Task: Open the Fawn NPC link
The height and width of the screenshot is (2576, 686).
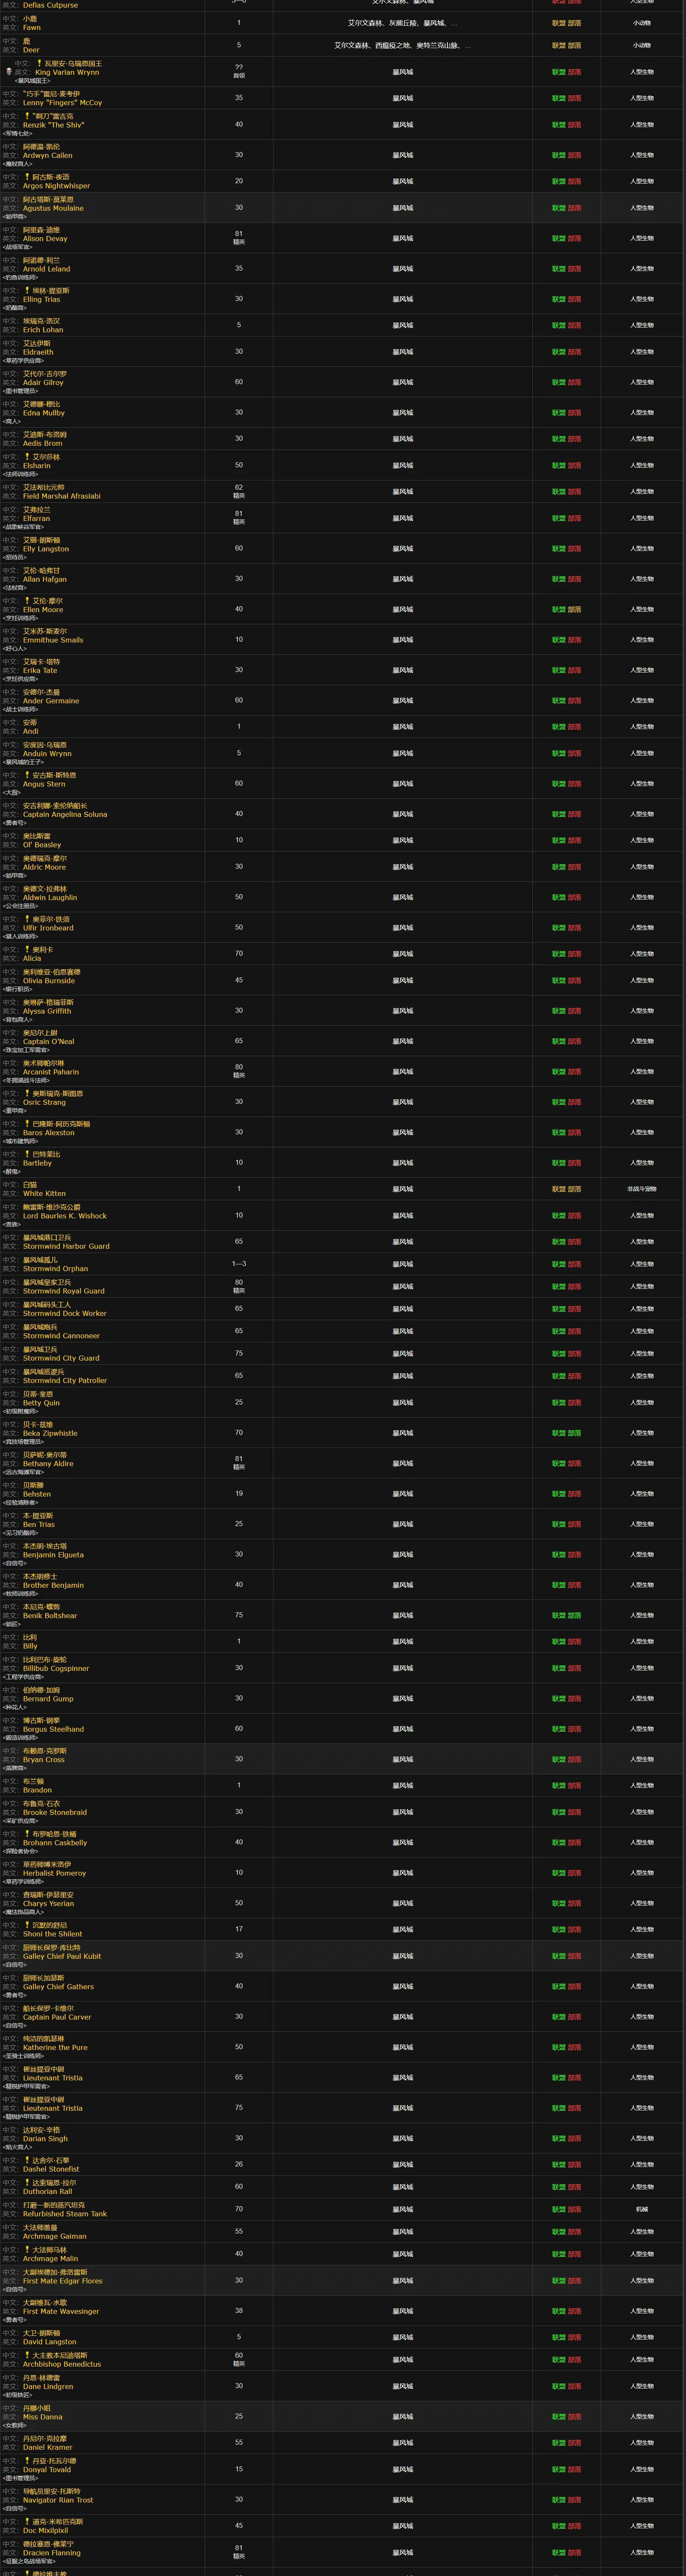Action: click(x=32, y=27)
